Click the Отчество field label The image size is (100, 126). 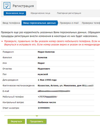(x=7, y=69)
